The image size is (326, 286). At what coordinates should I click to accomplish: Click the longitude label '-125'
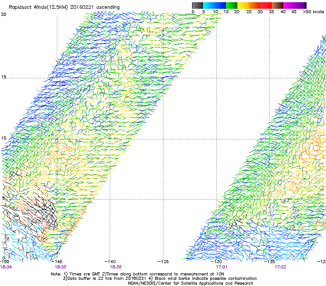click(270, 261)
